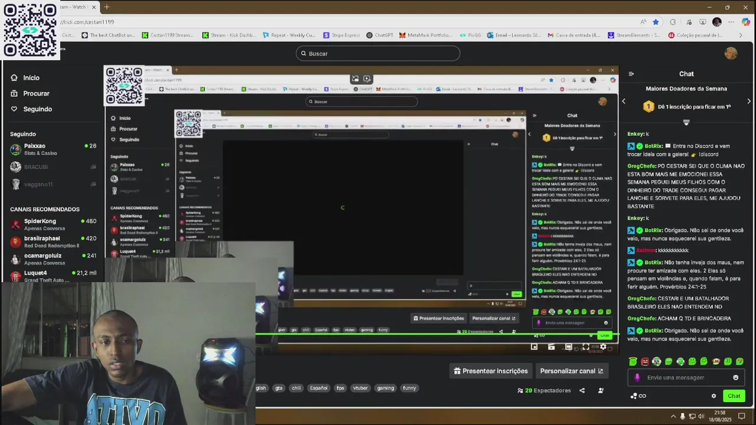Open the brasilraphael recommended channel
This screenshot has height=425, width=756.
[52, 242]
